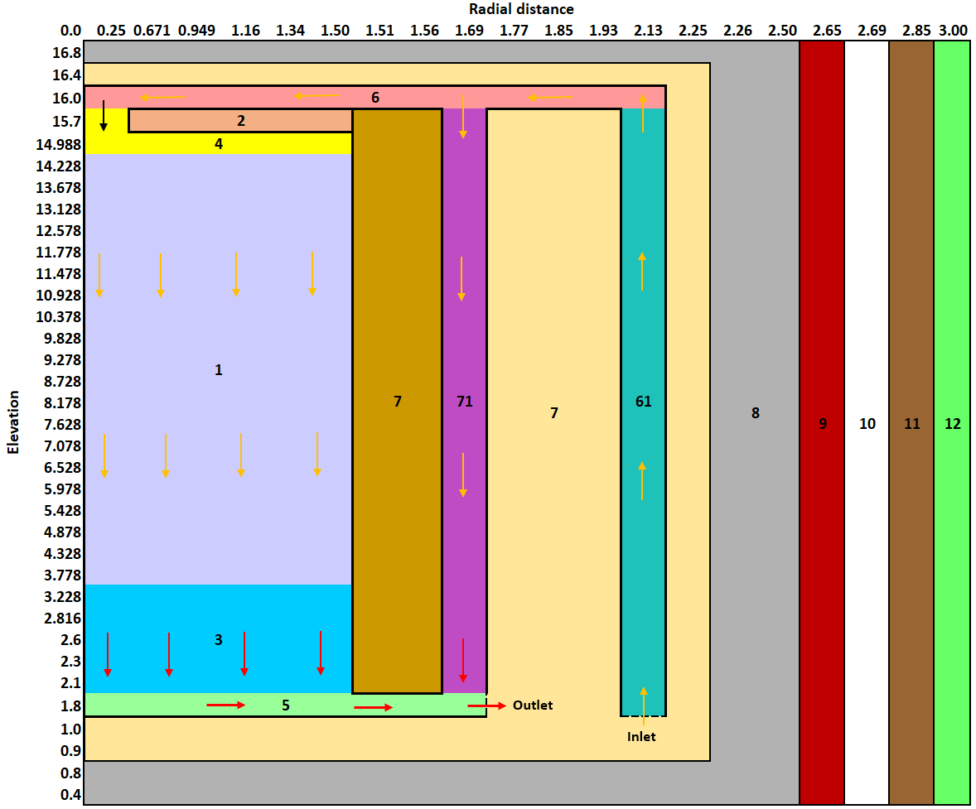
Task: Click elevation value "16.8"
Action: tap(66, 53)
